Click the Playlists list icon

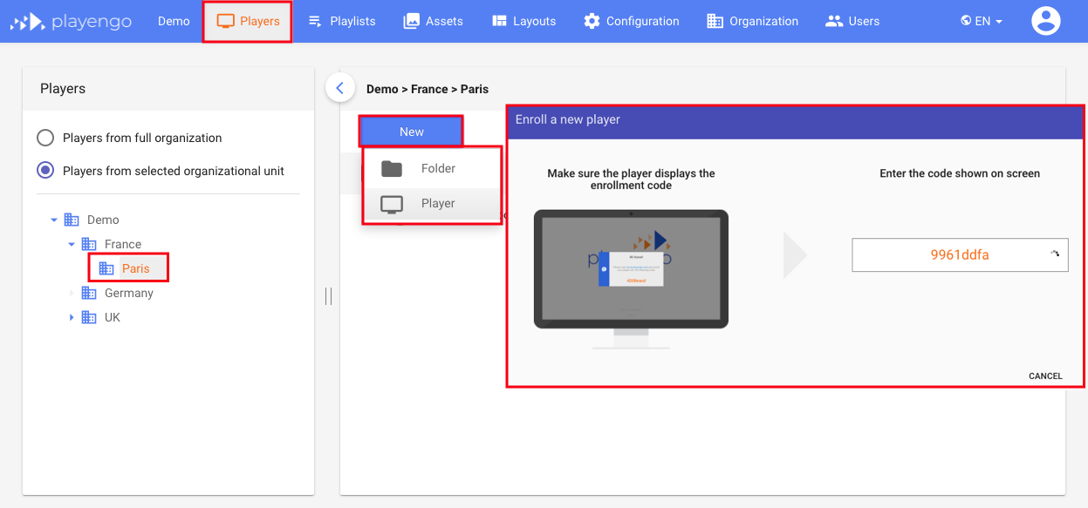[x=315, y=21]
